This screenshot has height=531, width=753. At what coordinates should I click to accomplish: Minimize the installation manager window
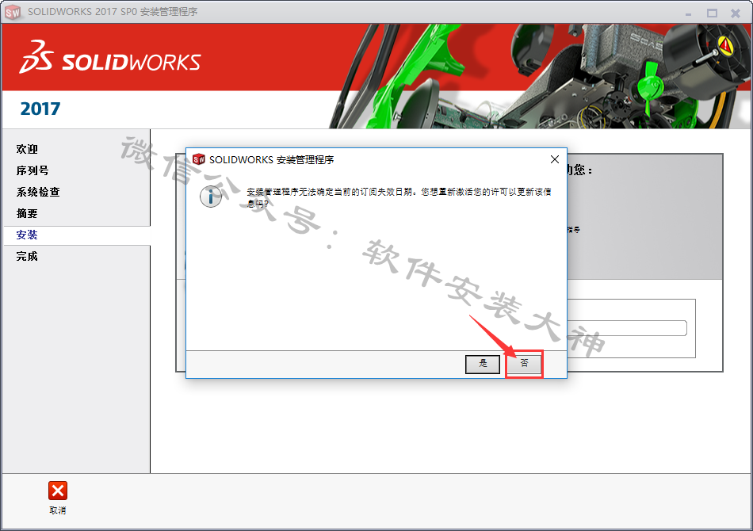click(x=688, y=13)
